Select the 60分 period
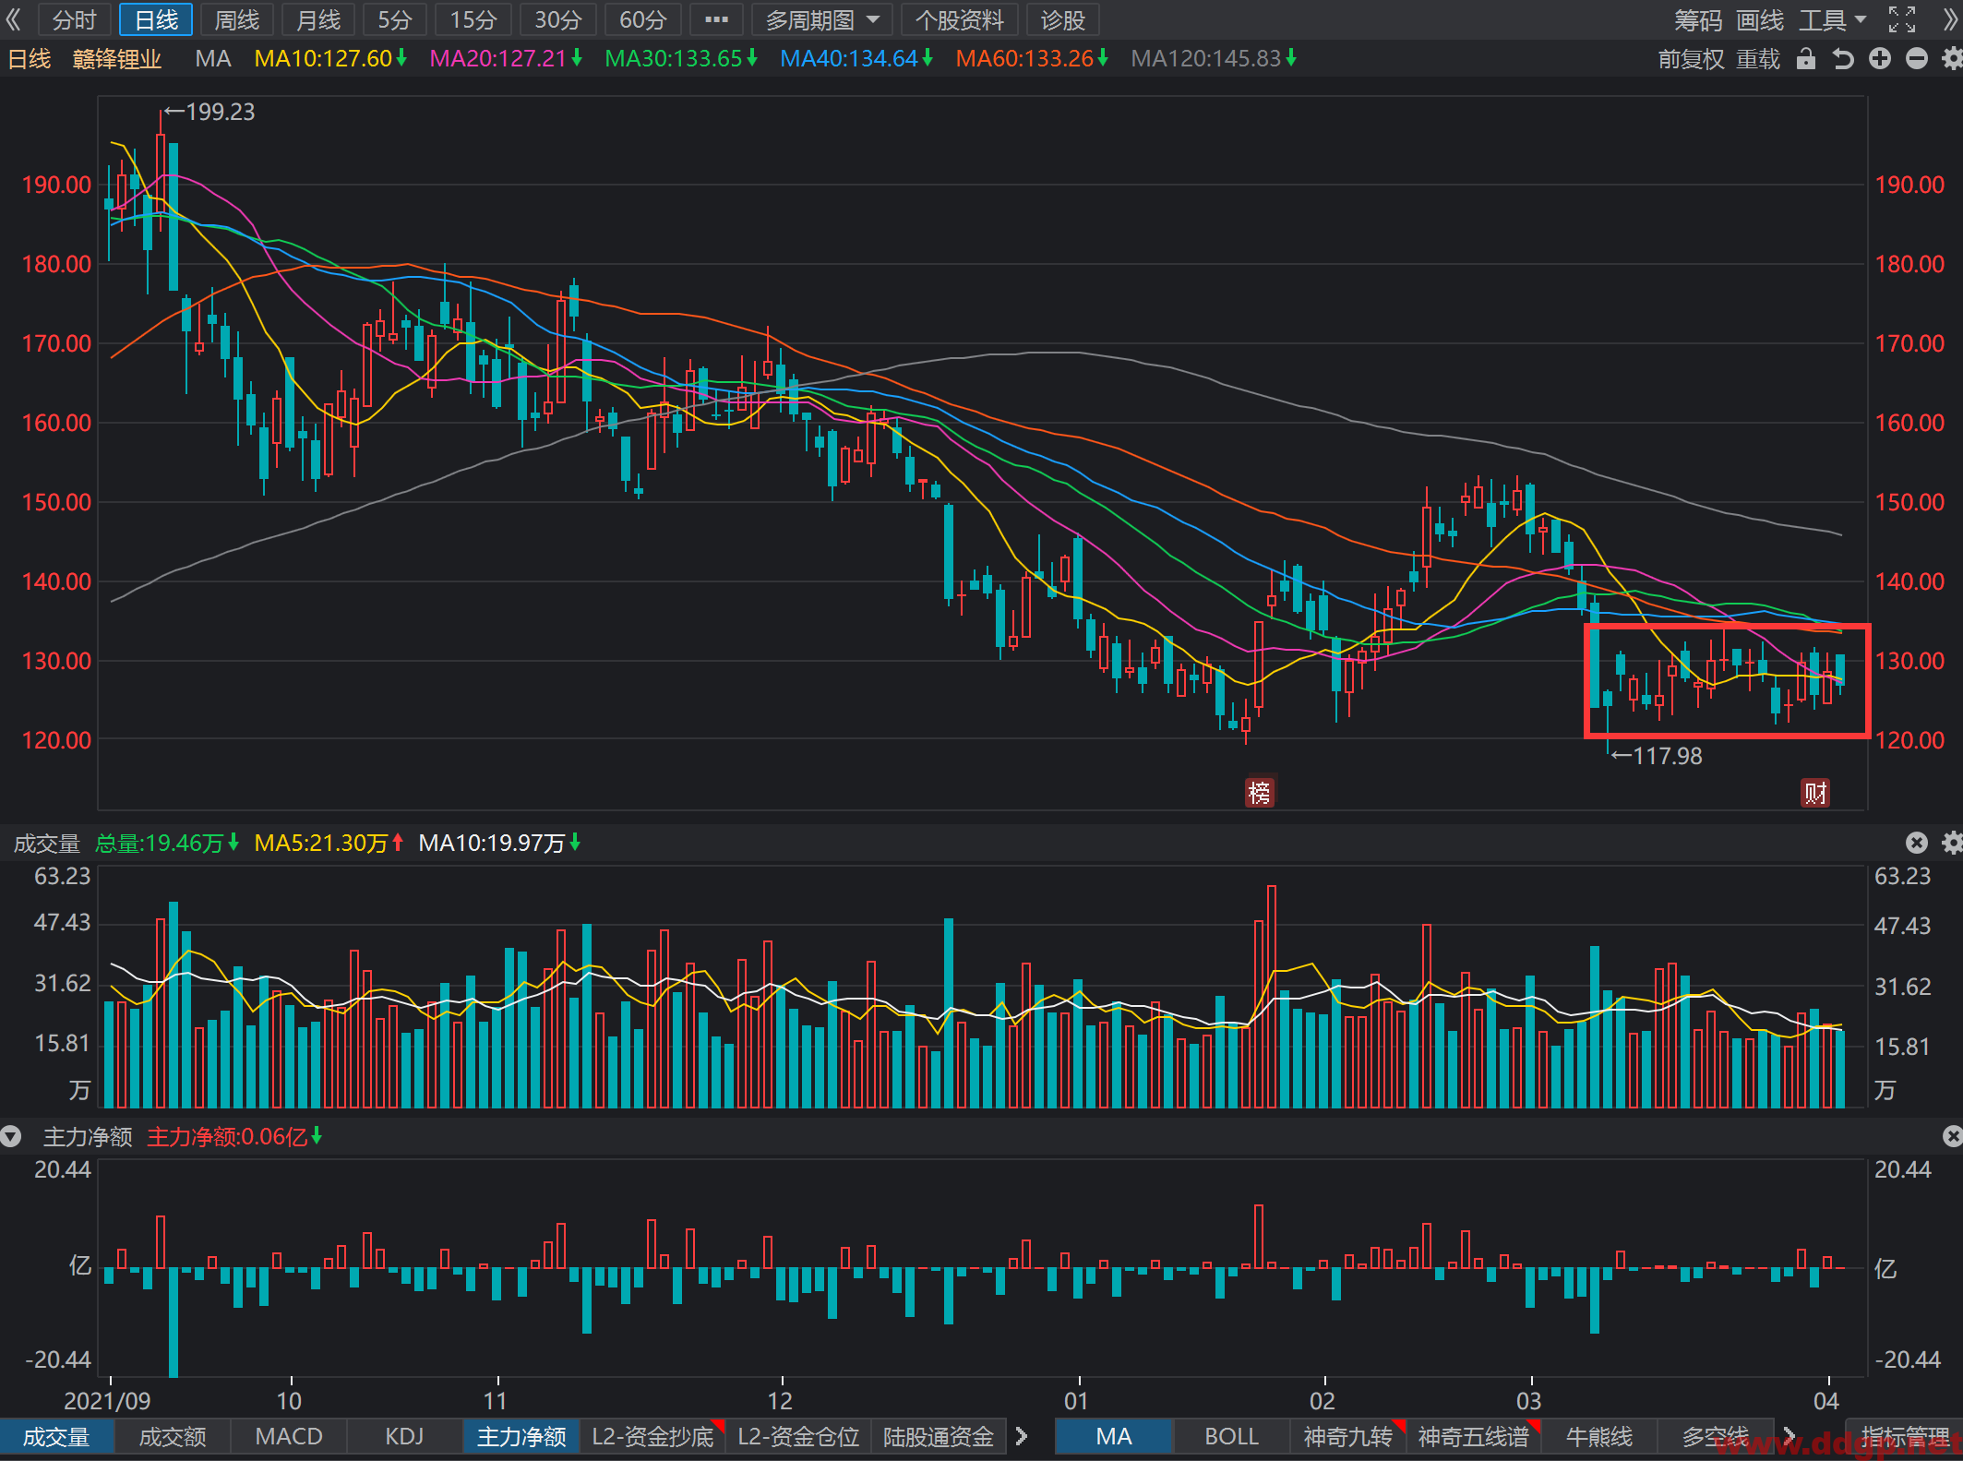Screen dimensions: 1963x1461 [x=642, y=19]
